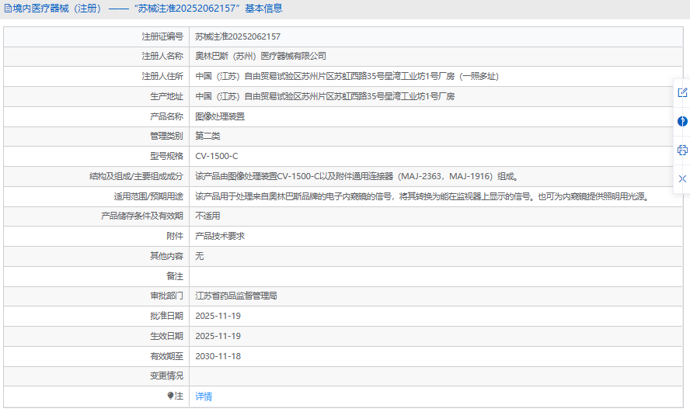Click the 生效日期 value 2025-11-19
The height and width of the screenshot is (412, 690).
click(218, 336)
